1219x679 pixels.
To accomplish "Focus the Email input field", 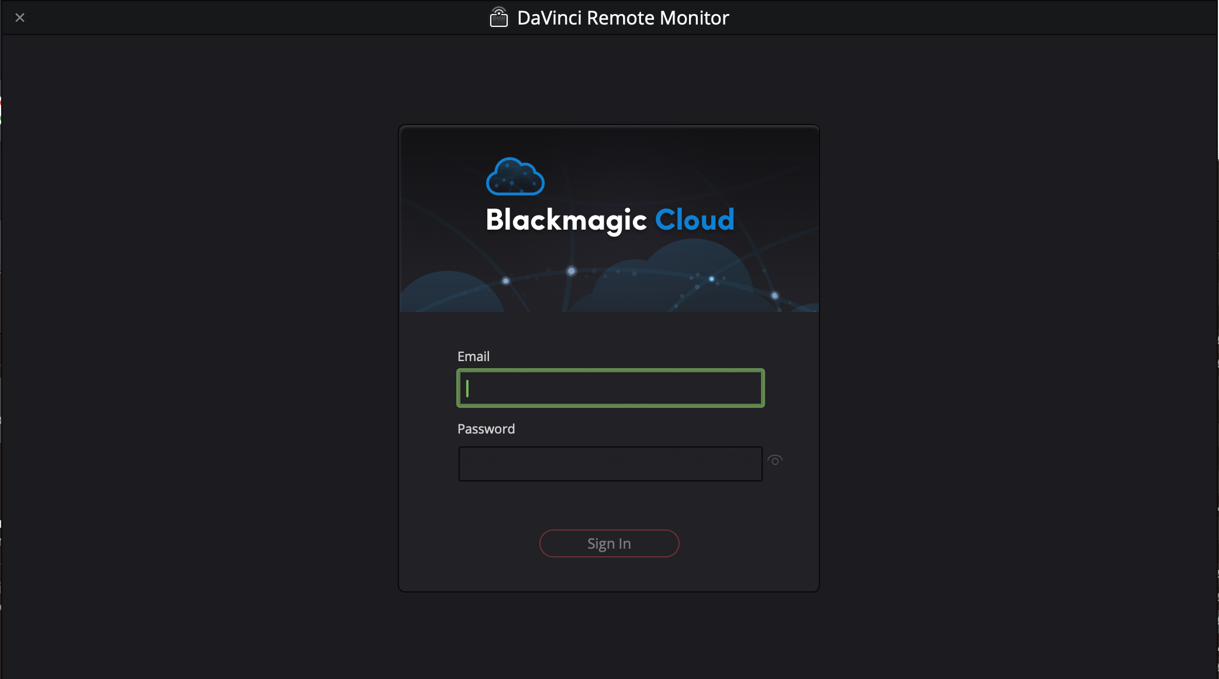I will pyautogui.click(x=610, y=388).
